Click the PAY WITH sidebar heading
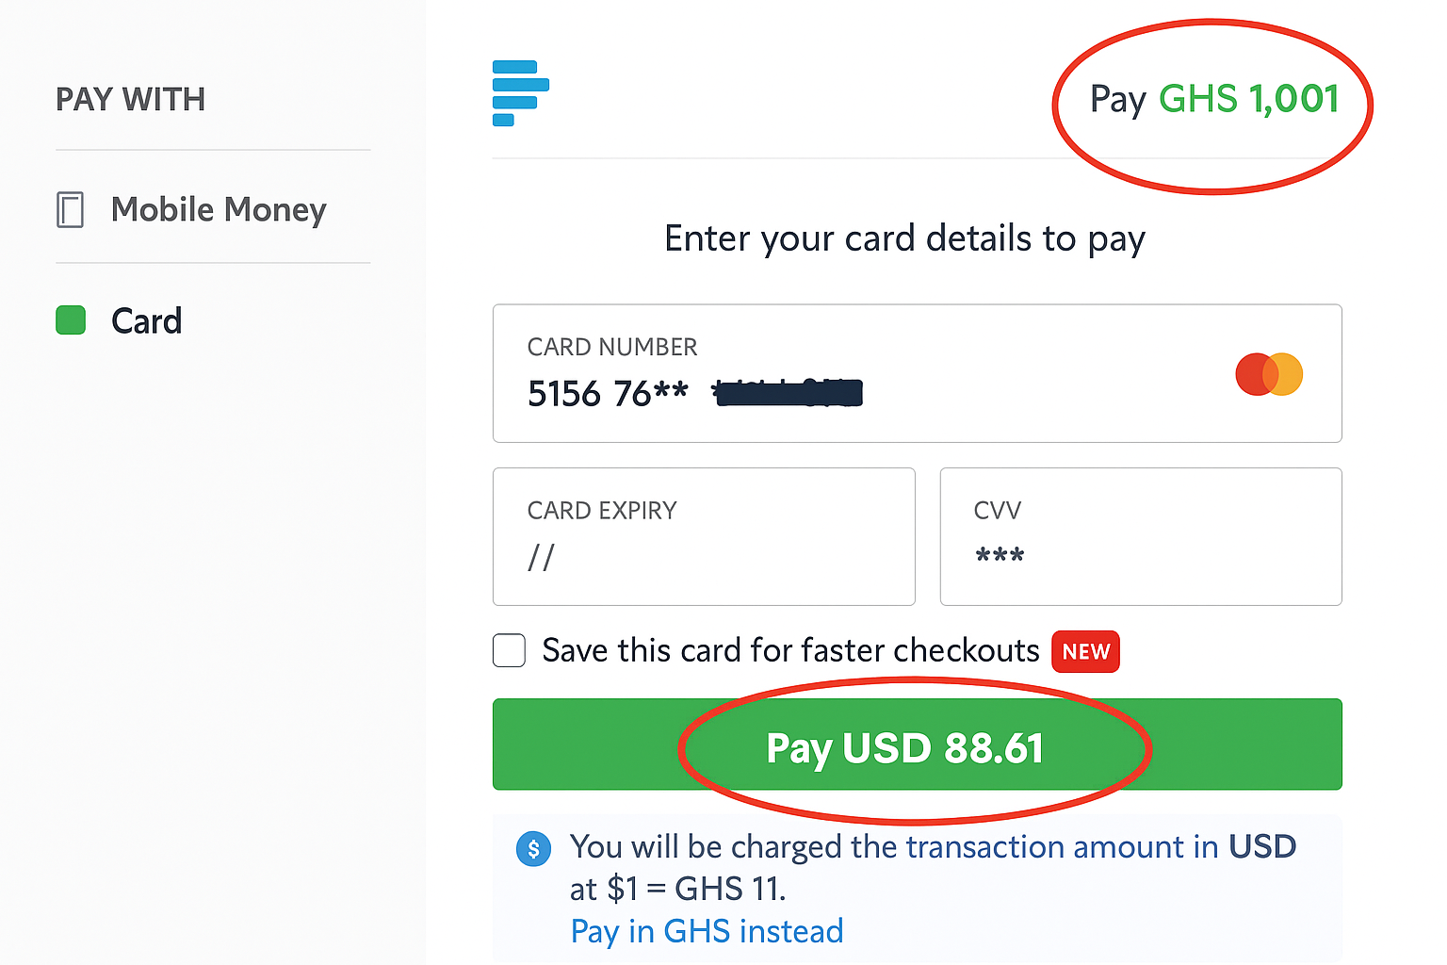 [x=130, y=98]
